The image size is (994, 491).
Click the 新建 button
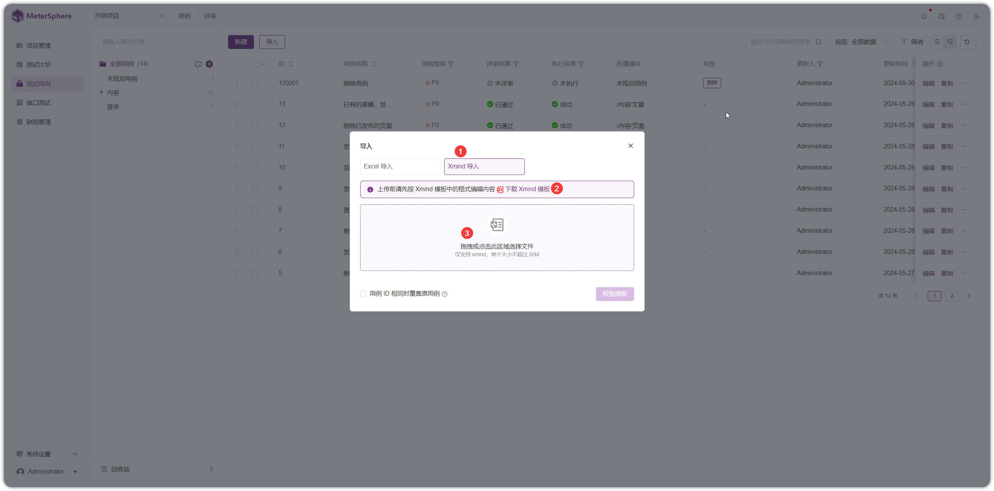(241, 42)
